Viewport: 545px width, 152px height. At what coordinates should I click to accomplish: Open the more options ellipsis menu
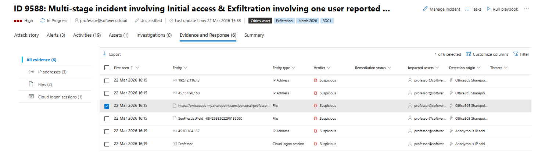click(526, 9)
